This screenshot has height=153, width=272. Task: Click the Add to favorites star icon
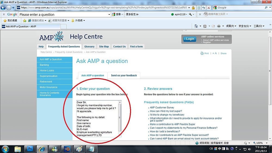25,20
